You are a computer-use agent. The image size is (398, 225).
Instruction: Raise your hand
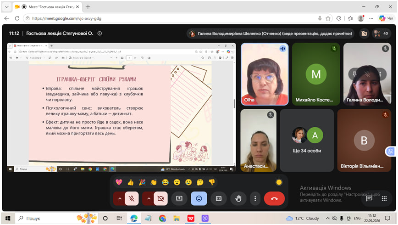pyautogui.click(x=238, y=198)
